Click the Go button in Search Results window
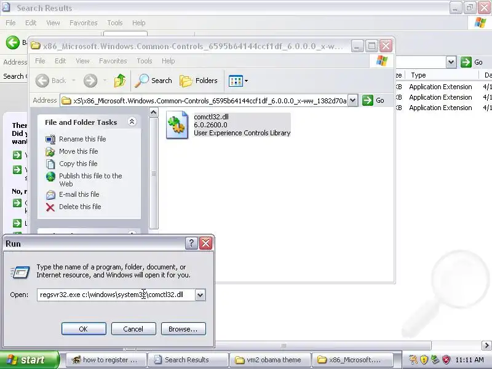The image size is (492, 369). pyautogui.click(x=472, y=62)
